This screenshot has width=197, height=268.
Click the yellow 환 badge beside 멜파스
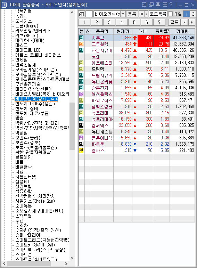[x=81, y=150]
